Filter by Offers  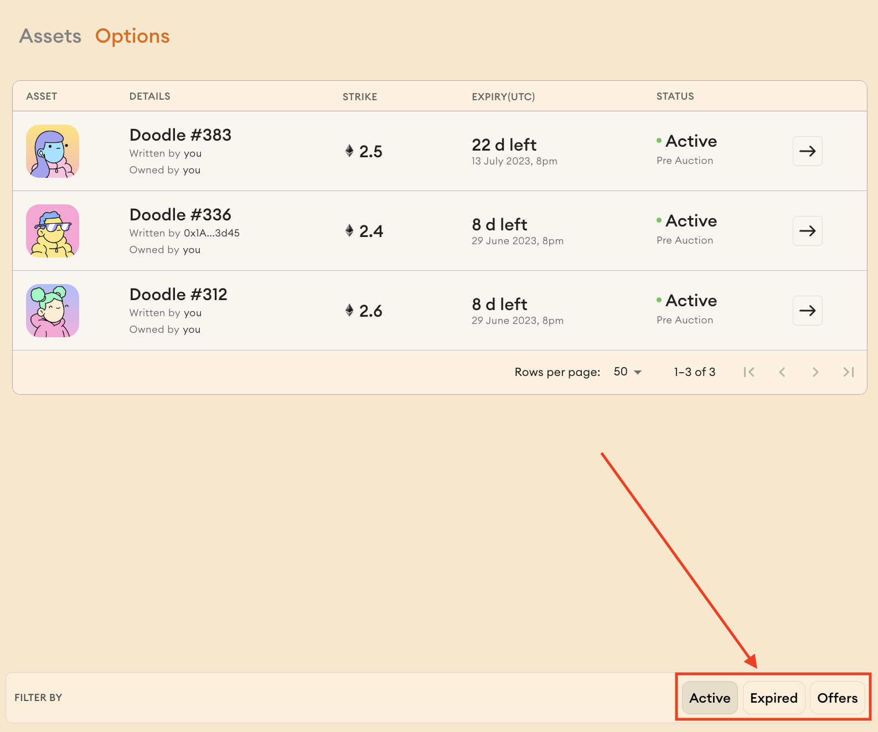click(x=838, y=698)
